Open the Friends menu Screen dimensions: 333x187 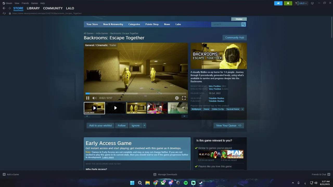pos(25,3)
